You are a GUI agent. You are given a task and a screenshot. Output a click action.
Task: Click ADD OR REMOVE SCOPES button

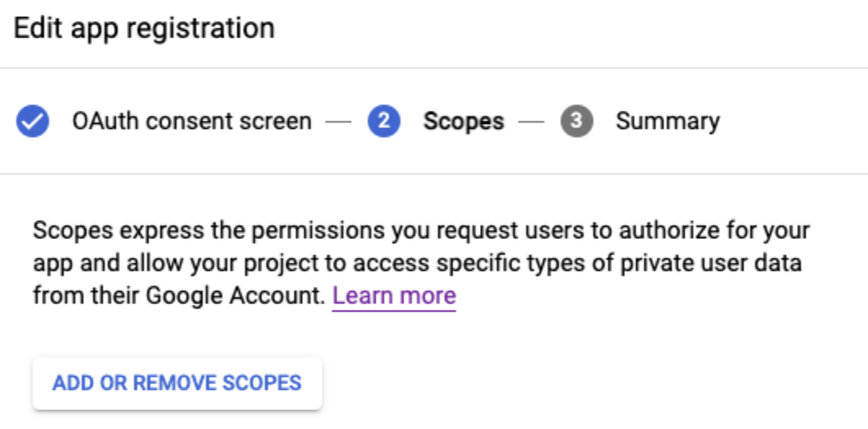pyautogui.click(x=177, y=383)
